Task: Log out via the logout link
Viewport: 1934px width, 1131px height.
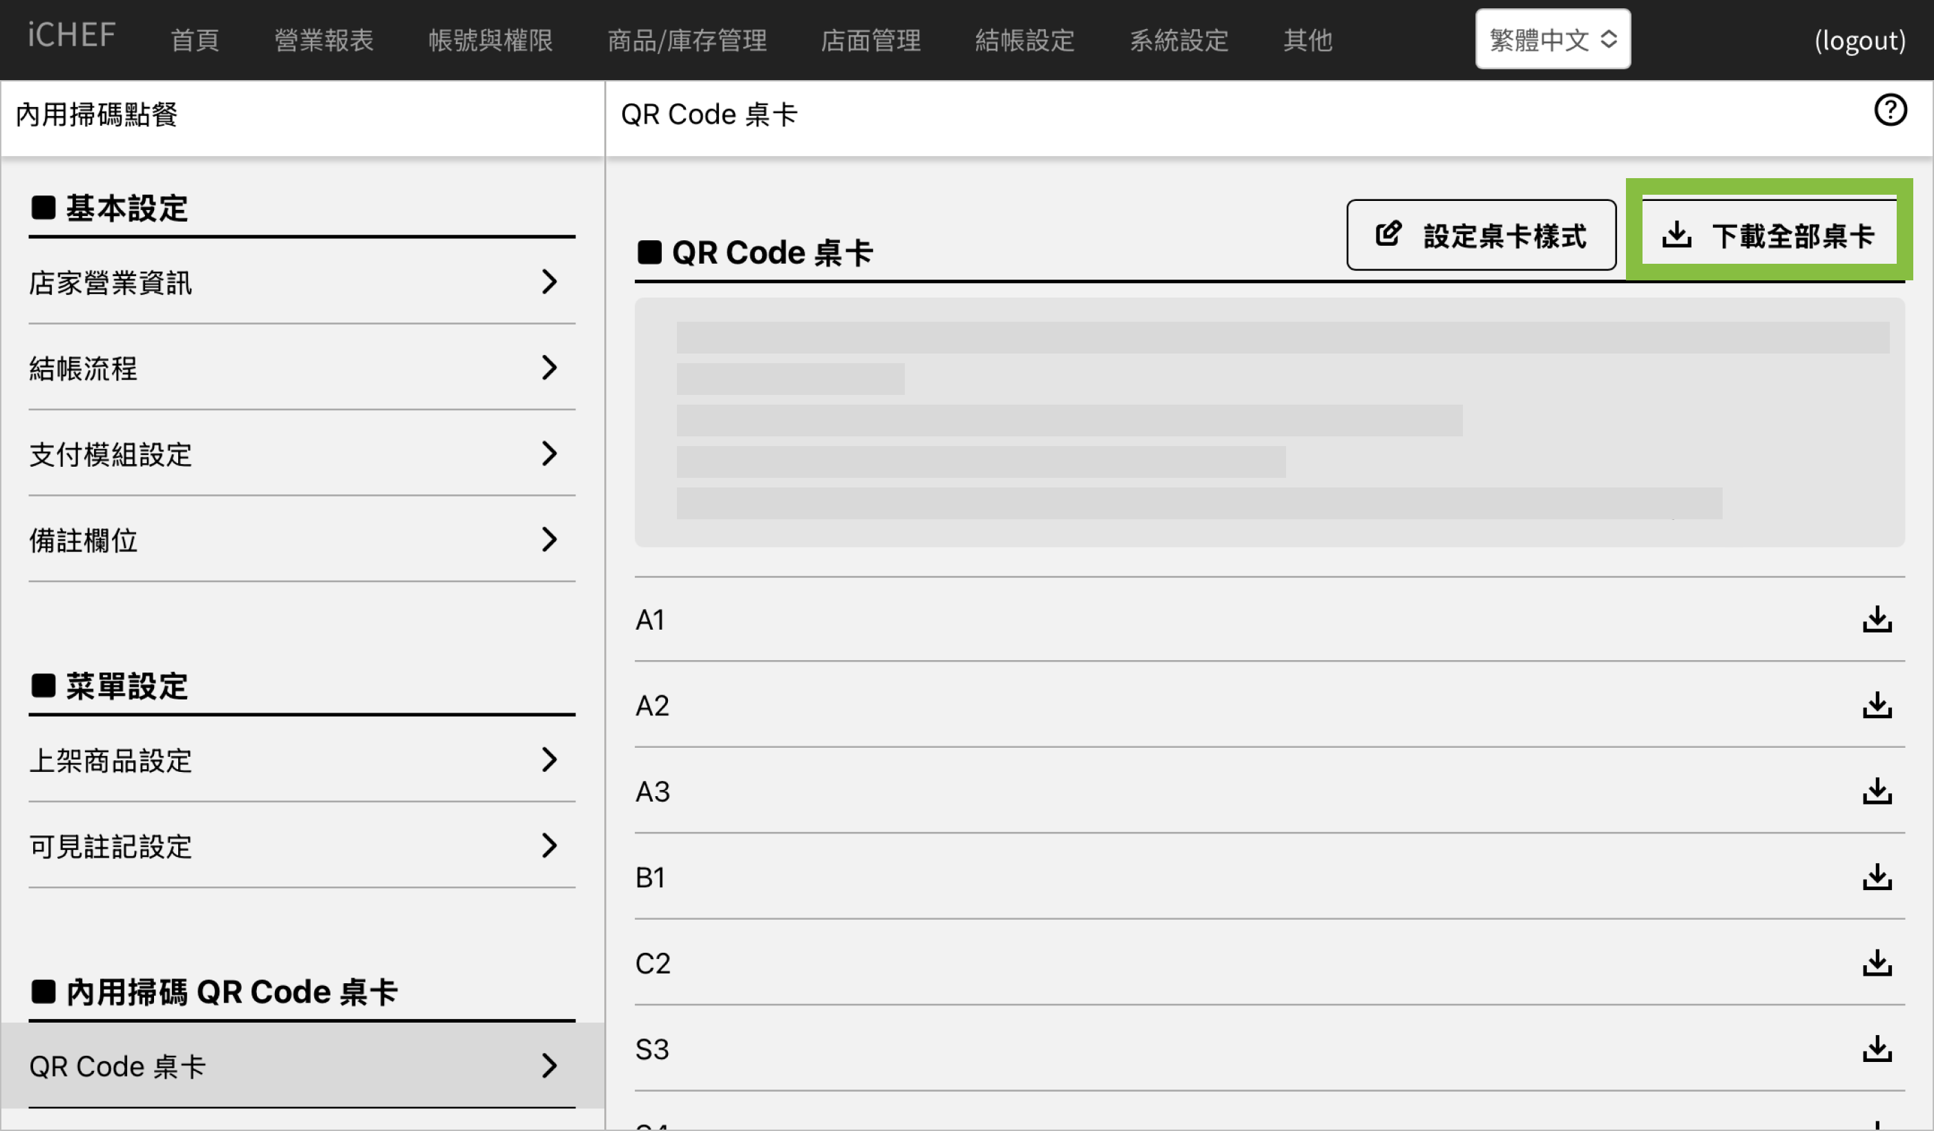Action: click(x=1859, y=40)
